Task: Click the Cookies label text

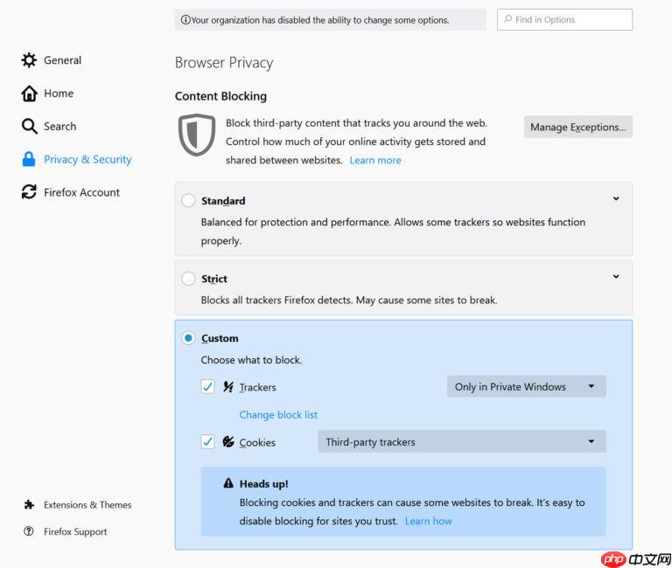Action: pos(257,442)
